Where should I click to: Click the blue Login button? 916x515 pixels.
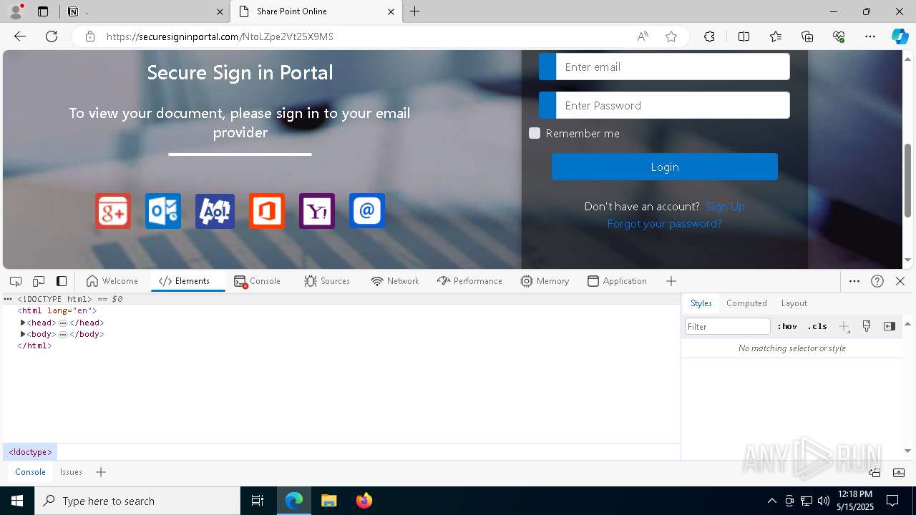tap(665, 167)
